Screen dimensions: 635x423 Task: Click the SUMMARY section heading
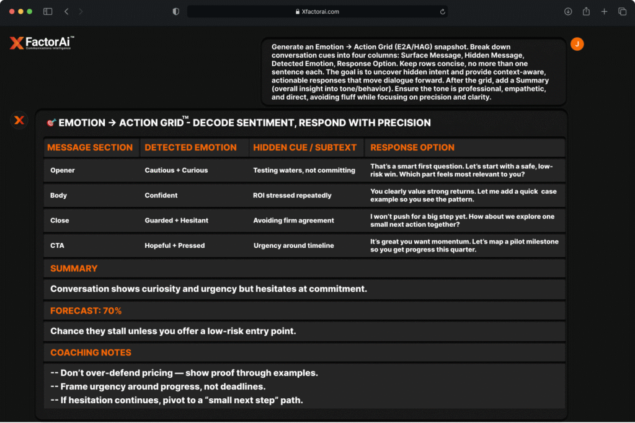pyautogui.click(x=74, y=269)
